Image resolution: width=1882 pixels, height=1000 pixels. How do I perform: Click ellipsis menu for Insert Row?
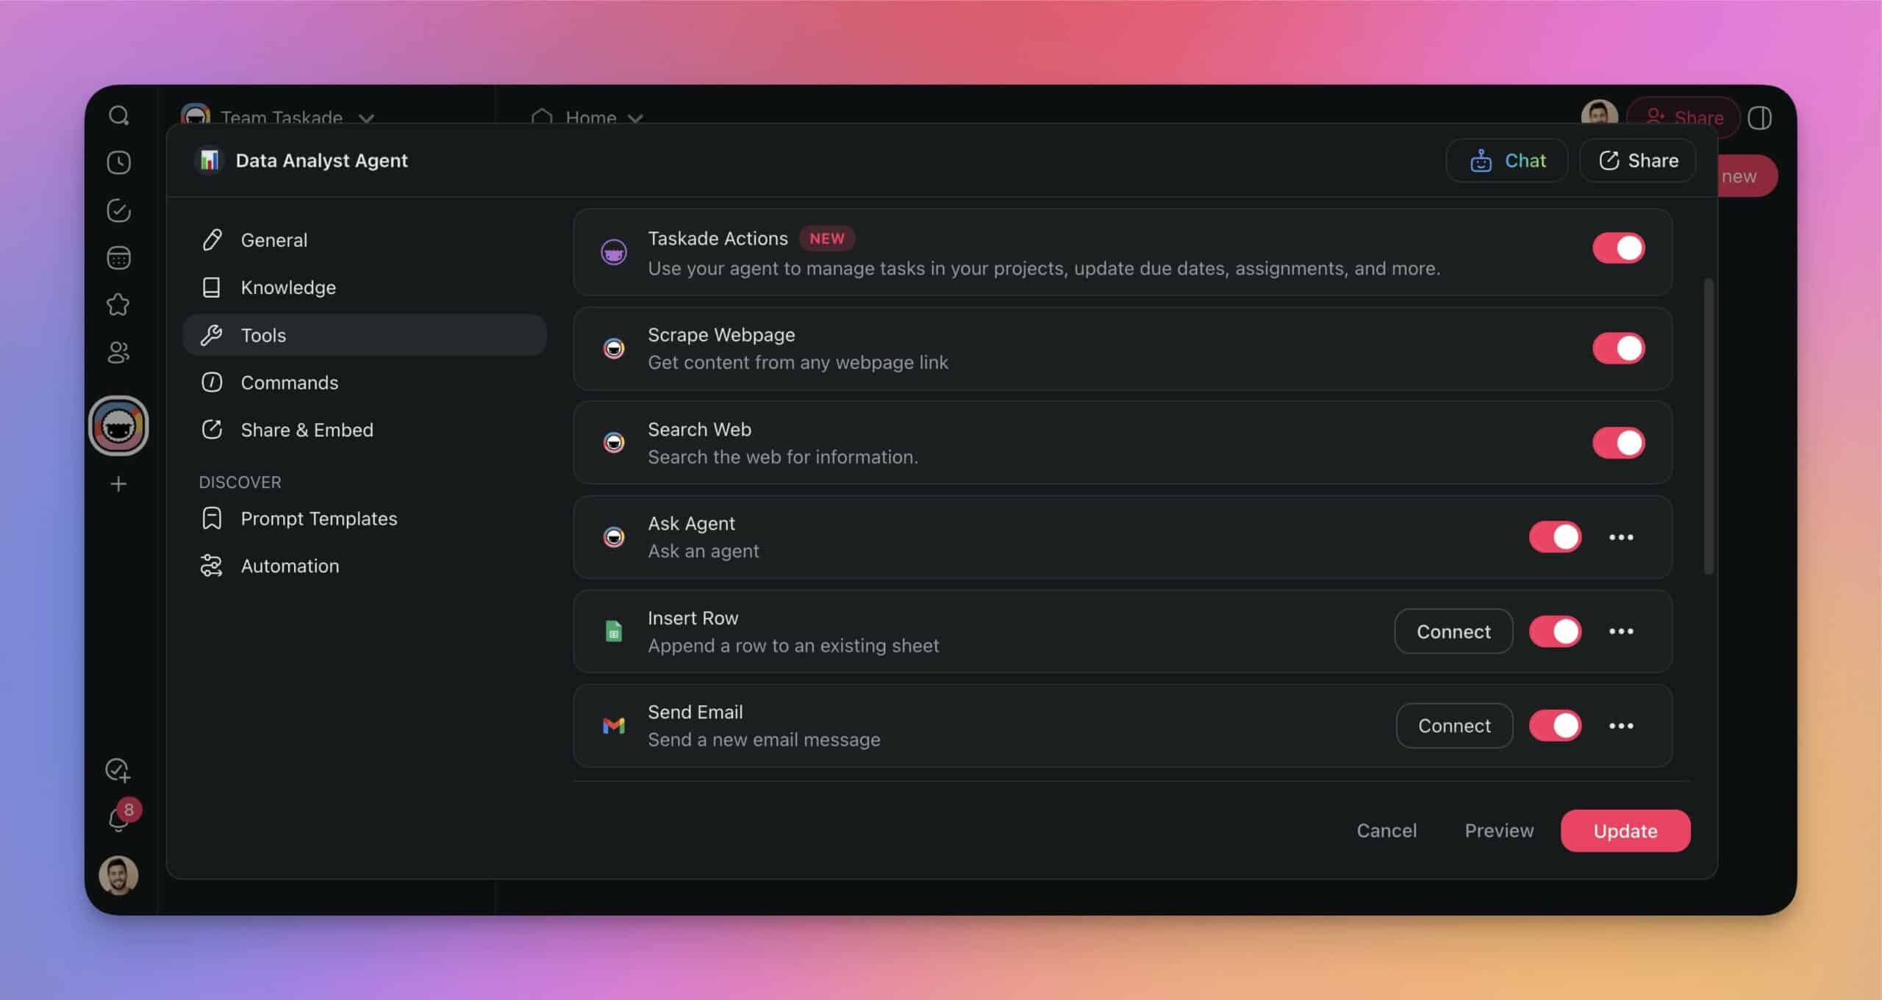coord(1620,630)
